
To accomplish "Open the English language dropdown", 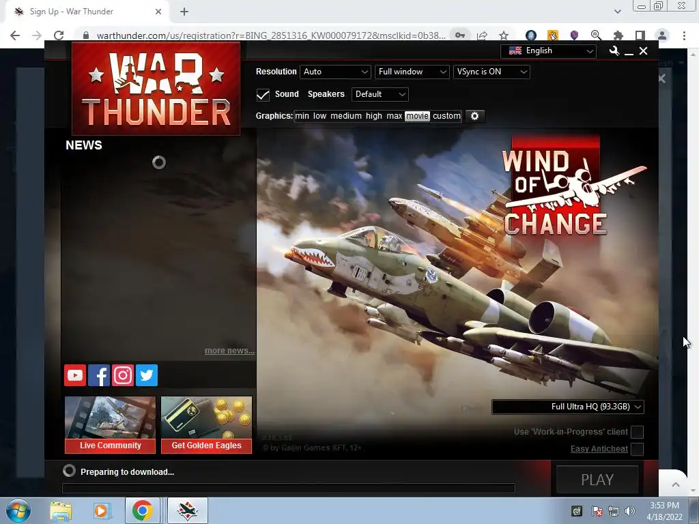I will point(548,50).
